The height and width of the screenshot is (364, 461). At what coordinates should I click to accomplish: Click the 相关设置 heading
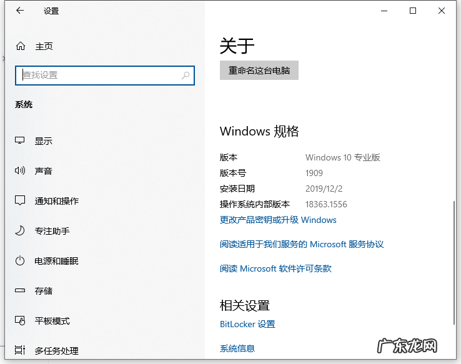coord(245,305)
